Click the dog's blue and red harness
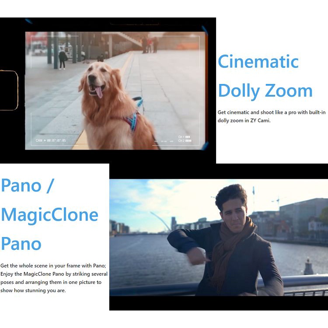Viewport: 328px width, 328px height. click(x=133, y=120)
